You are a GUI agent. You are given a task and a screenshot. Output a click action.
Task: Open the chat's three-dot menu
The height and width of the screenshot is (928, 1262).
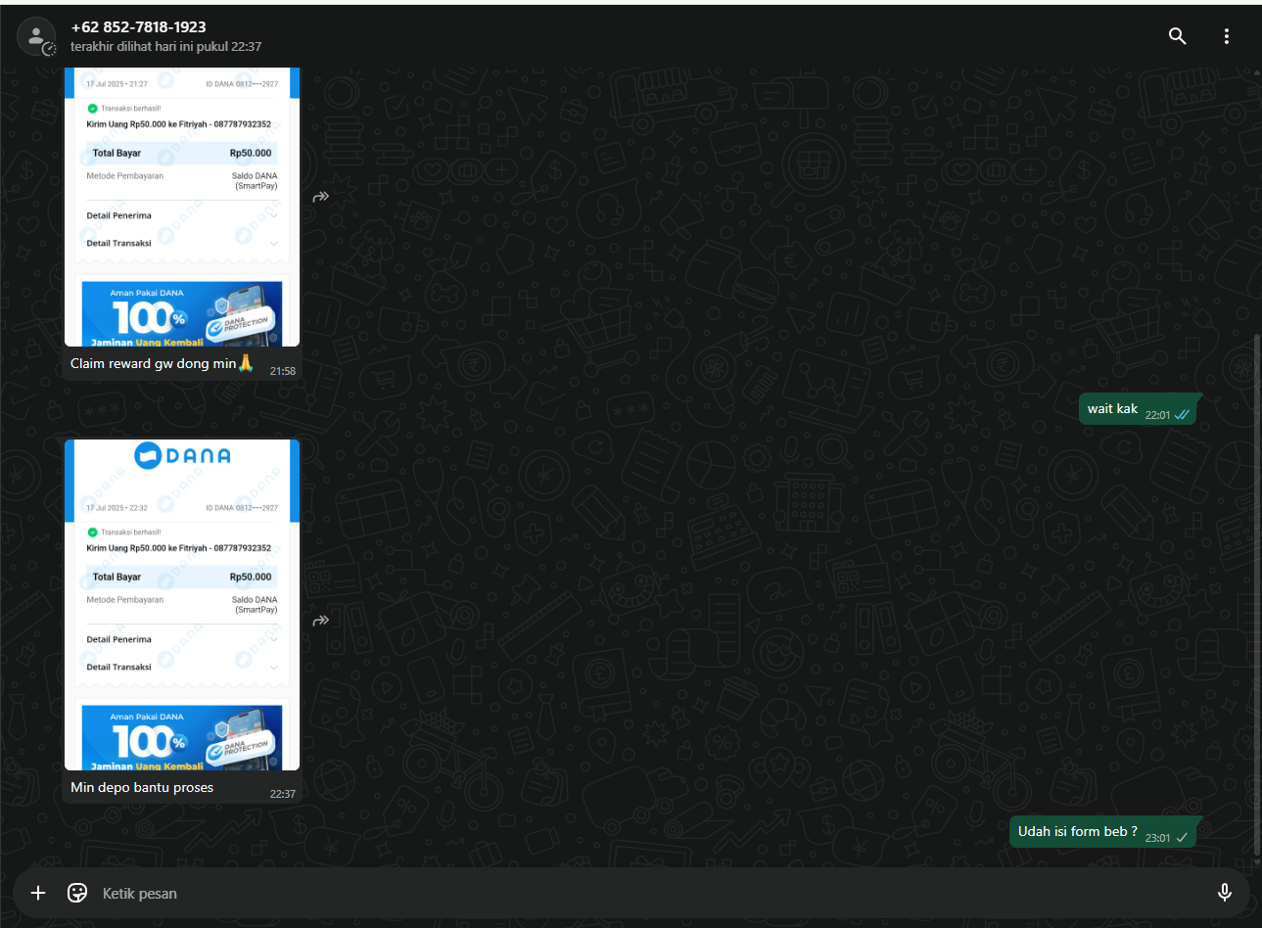point(1227,36)
